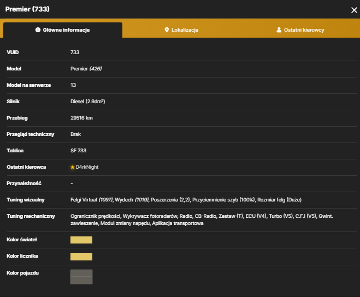
Task: Click the gold star next to D4rkNight
Action: [73, 167]
